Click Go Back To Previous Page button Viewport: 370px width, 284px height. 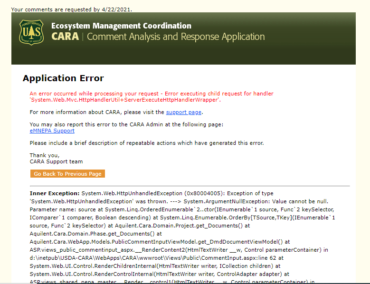[x=67, y=174]
